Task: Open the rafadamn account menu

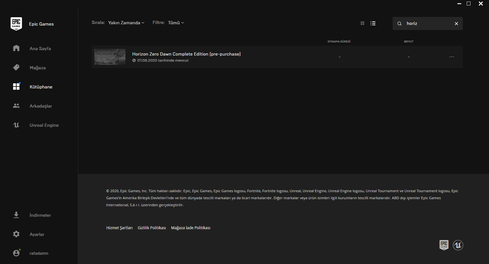Action: click(x=39, y=253)
